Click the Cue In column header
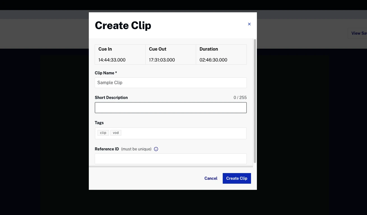 105,49
